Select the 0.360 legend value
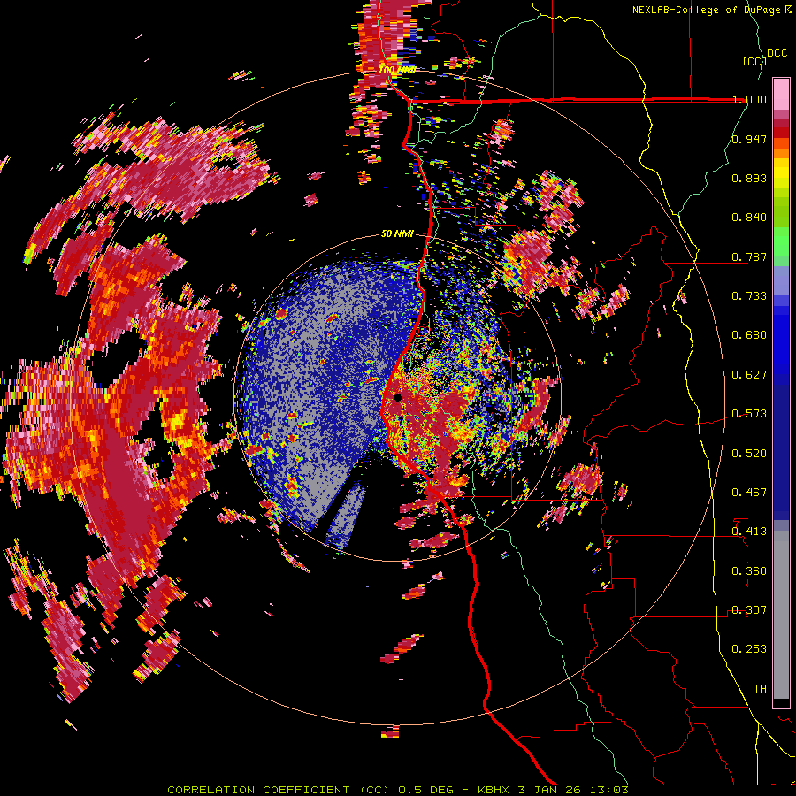 click(x=749, y=571)
